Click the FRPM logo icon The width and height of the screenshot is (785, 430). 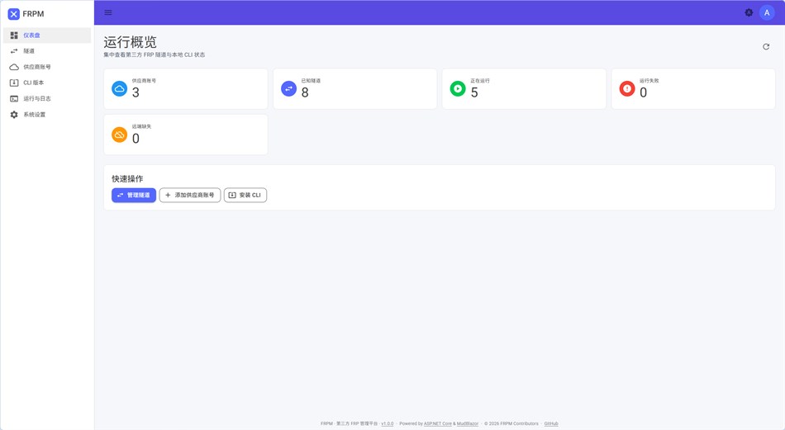click(13, 14)
